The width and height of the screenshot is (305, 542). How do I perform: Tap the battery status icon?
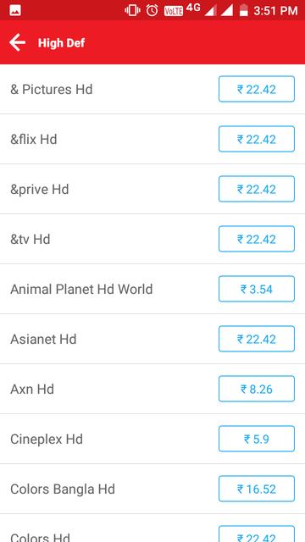click(x=244, y=10)
